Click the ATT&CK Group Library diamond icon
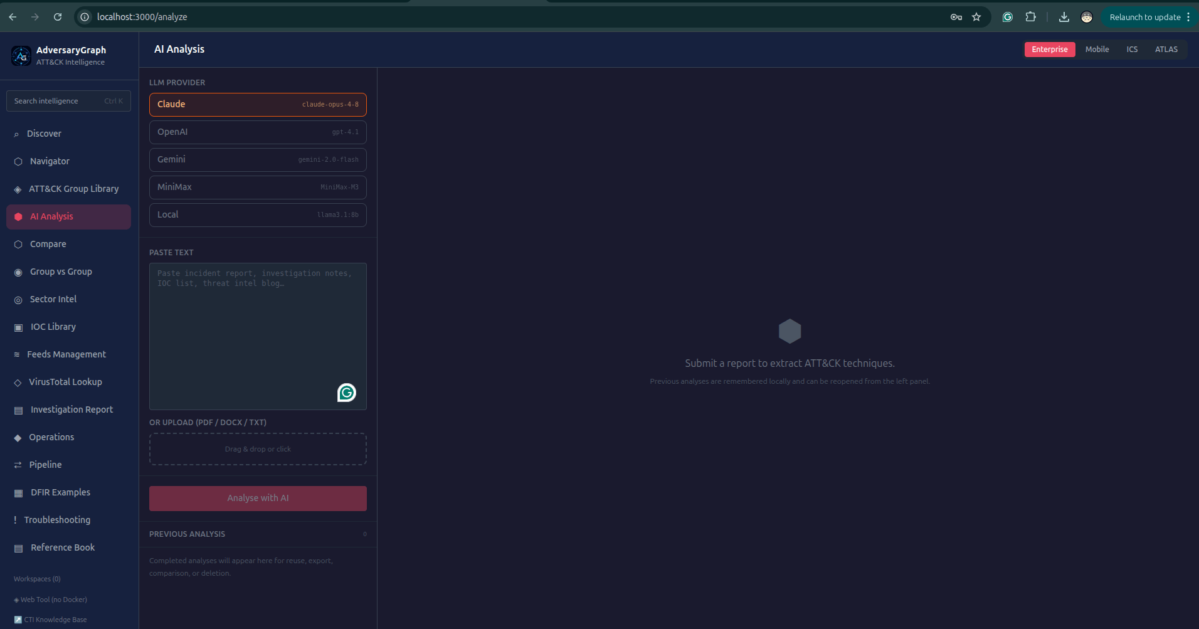The width and height of the screenshot is (1199, 629). 18,189
